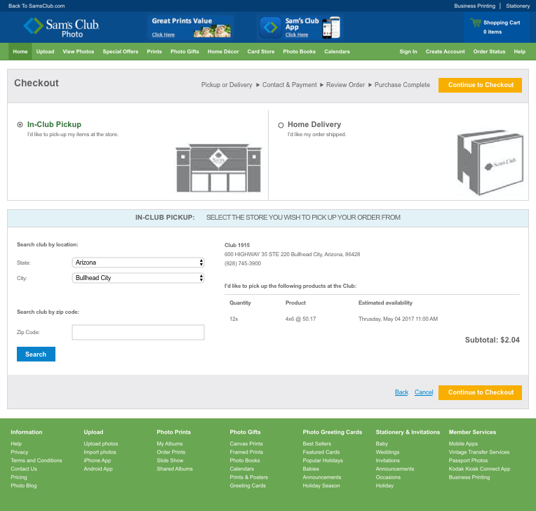Open Upload in the navigation bar
Image resolution: width=536 pixels, height=511 pixels.
[x=45, y=52]
